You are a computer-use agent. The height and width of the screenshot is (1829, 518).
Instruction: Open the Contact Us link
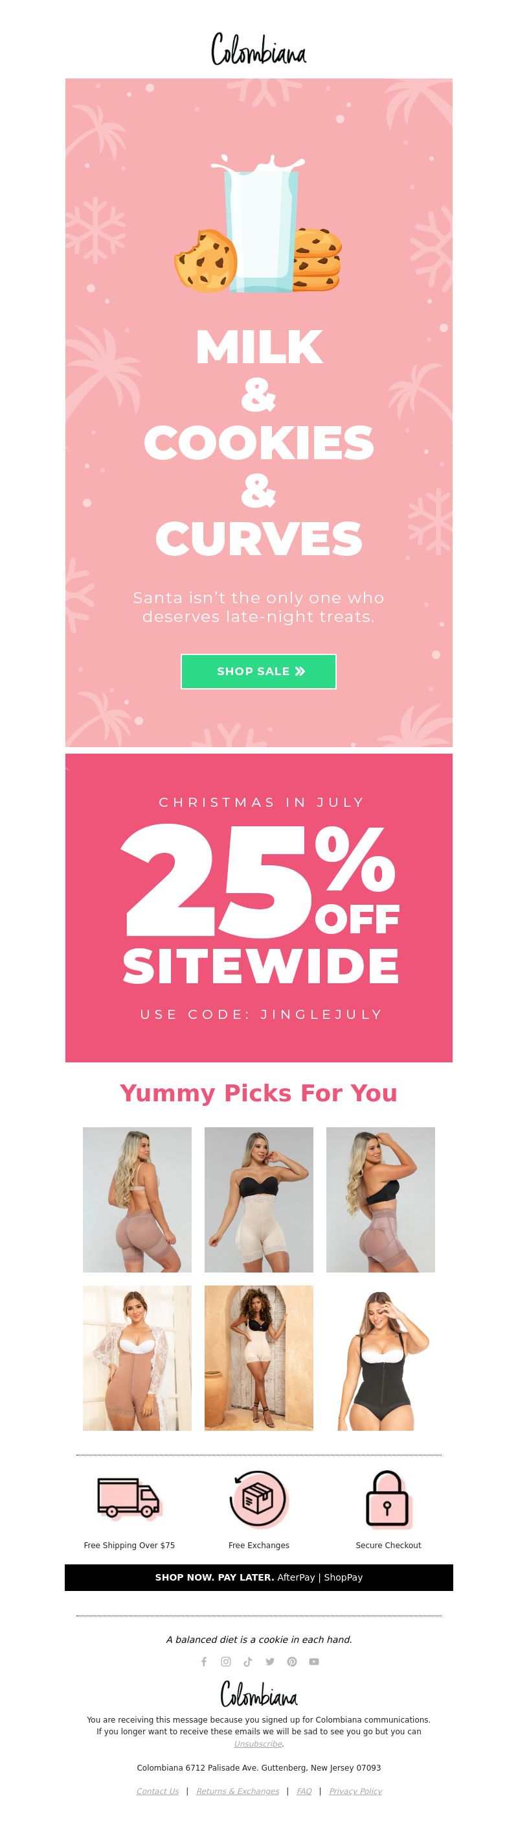click(x=157, y=1791)
